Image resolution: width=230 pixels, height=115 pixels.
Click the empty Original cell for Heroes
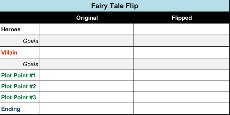click(87, 29)
